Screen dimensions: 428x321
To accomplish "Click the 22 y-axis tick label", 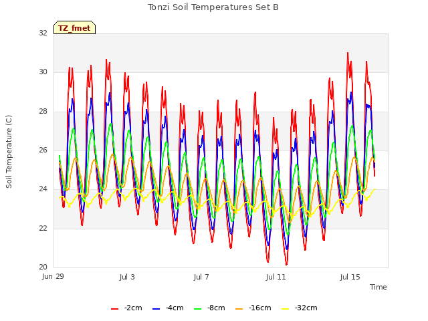I will click(43, 228).
